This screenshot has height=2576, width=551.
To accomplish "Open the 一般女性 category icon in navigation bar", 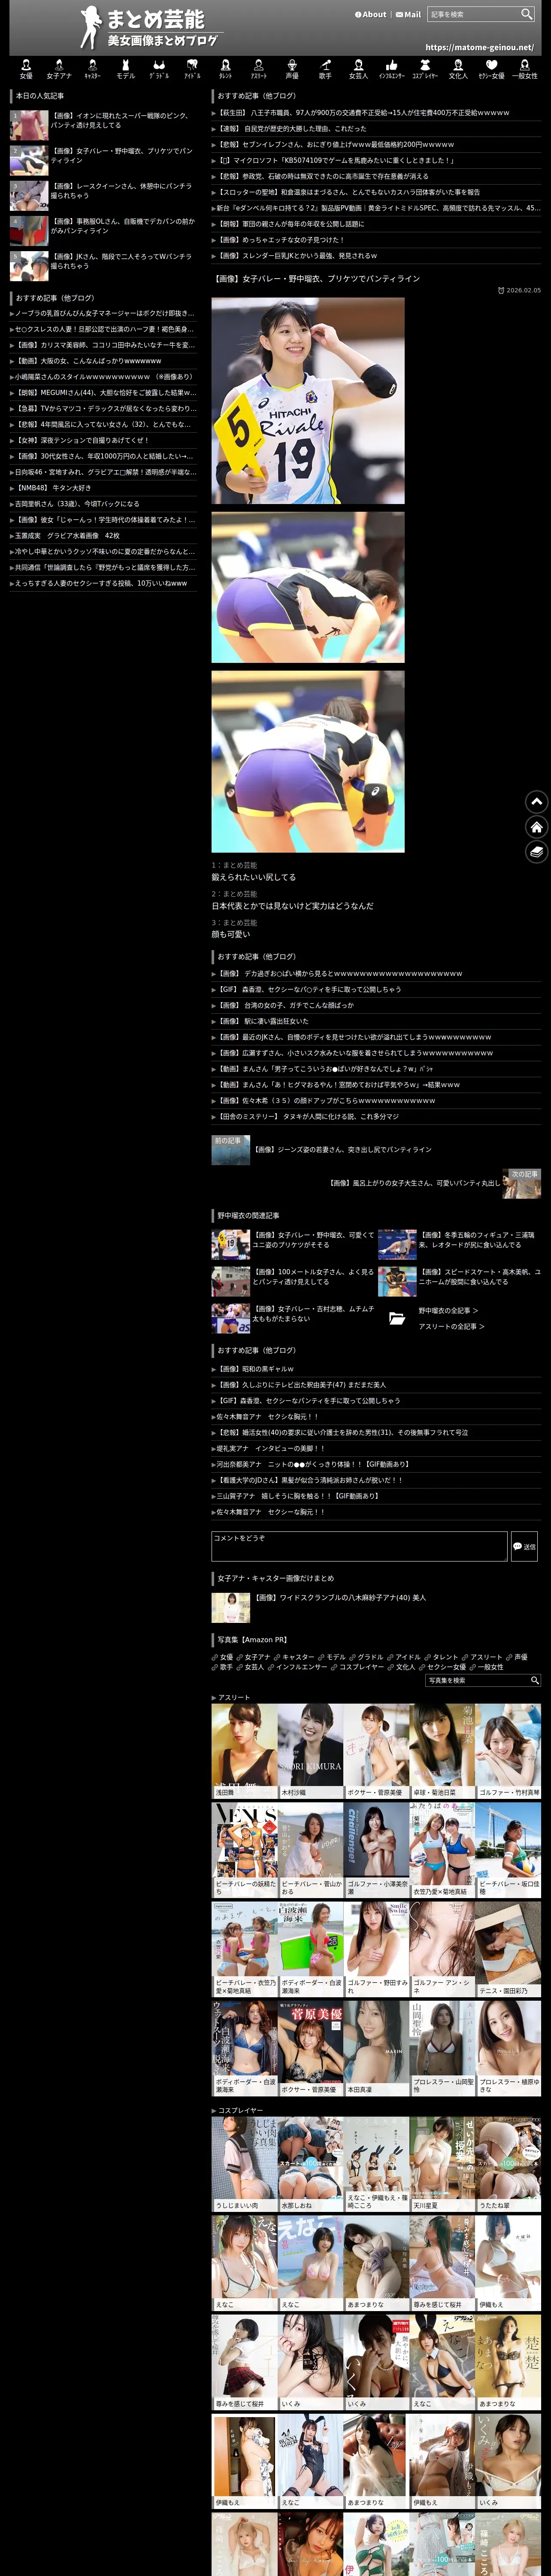I will click(x=524, y=69).
